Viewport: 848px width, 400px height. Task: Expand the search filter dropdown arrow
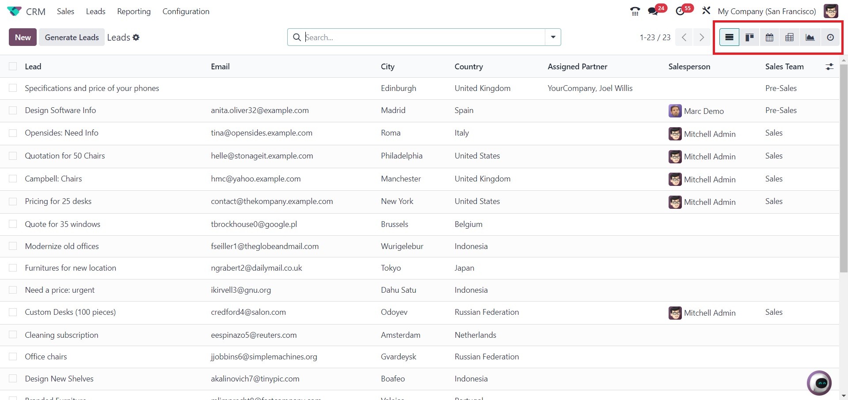point(553,37)
